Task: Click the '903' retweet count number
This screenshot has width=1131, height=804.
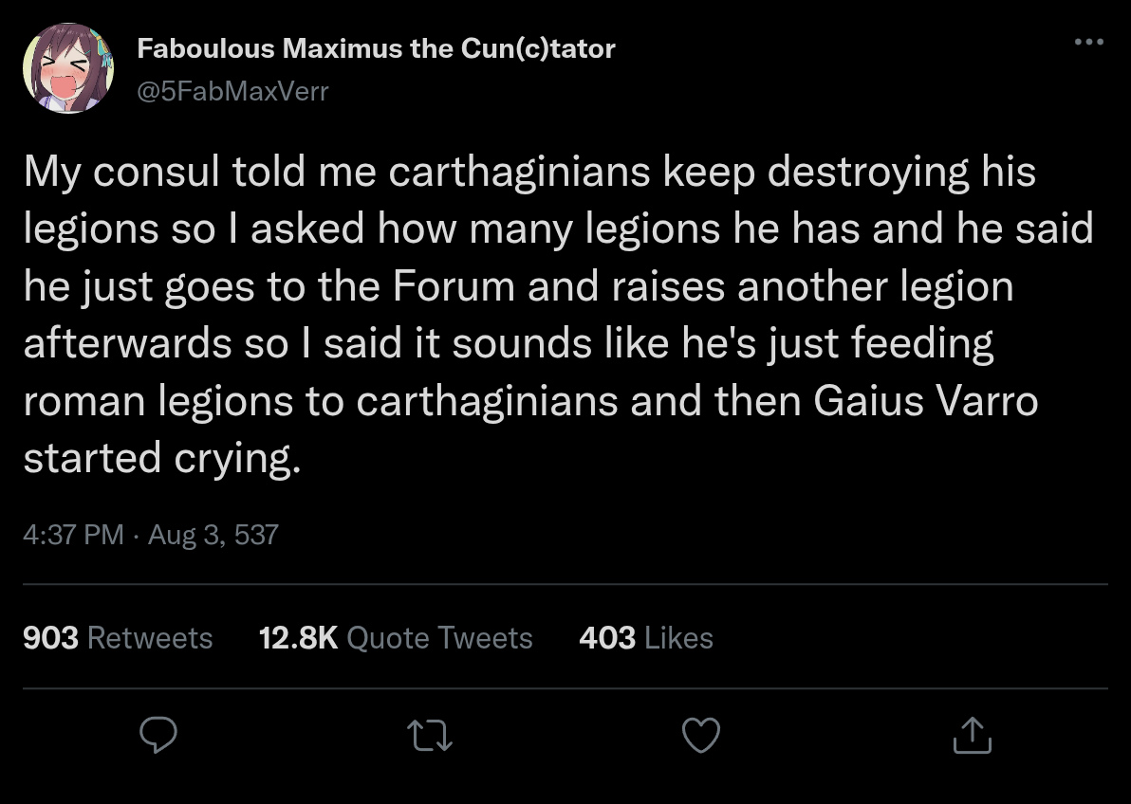Action: (x=50, y=637)
